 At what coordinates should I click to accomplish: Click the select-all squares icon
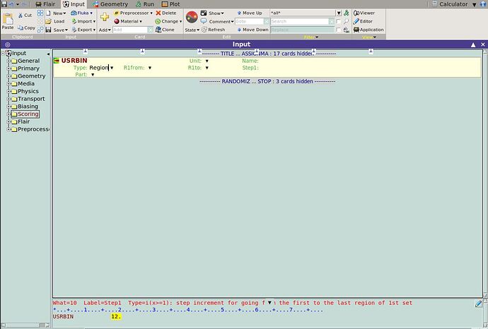(40, 13)
